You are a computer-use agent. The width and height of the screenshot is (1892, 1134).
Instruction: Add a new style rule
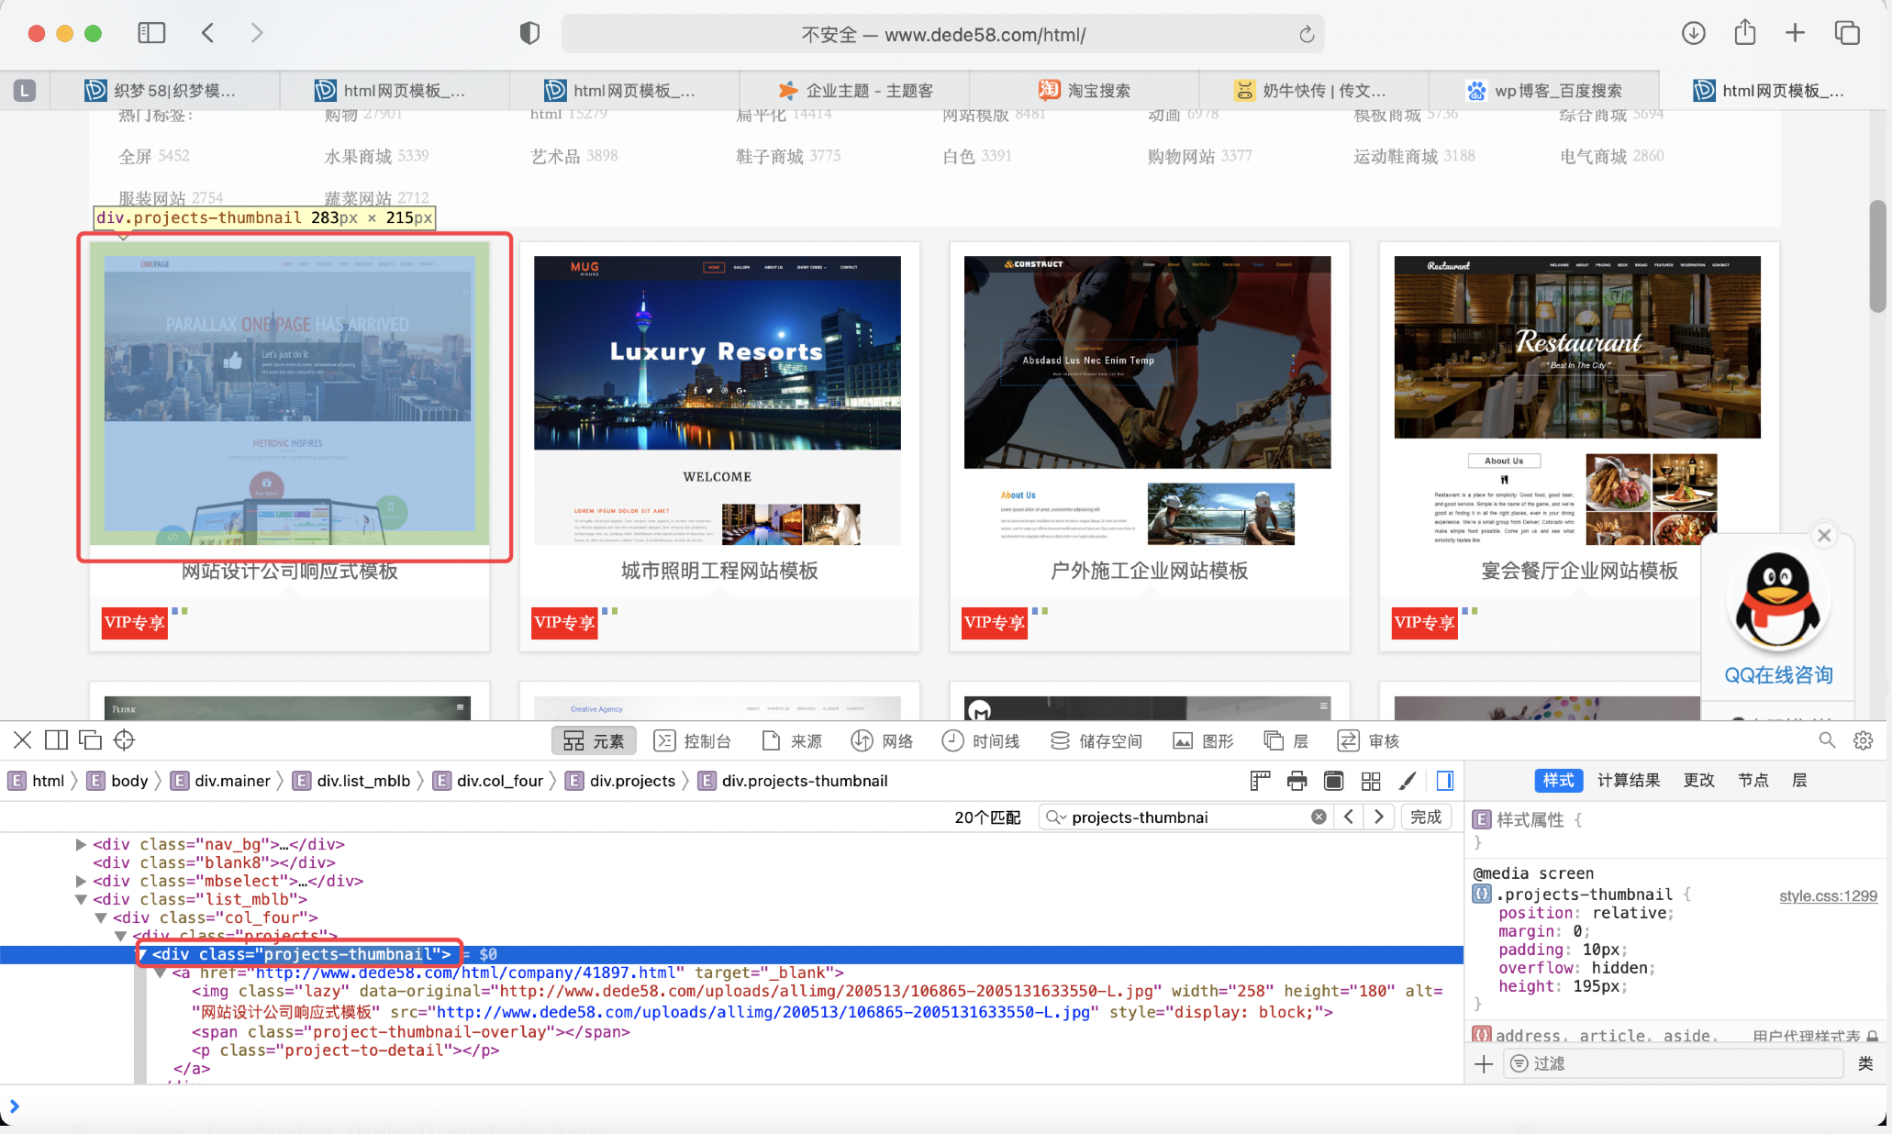click(x=1483, y=1064)
